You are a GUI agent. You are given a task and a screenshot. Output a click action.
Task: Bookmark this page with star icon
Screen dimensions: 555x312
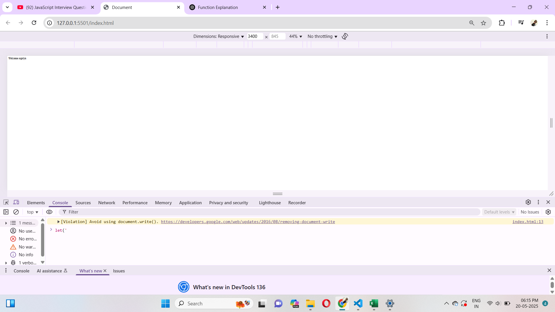point(483,23)
